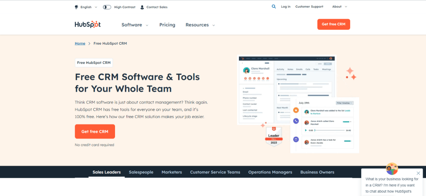Click Get free CRM hero button
This screenshot has height=196, width=426.
(95, 132)
